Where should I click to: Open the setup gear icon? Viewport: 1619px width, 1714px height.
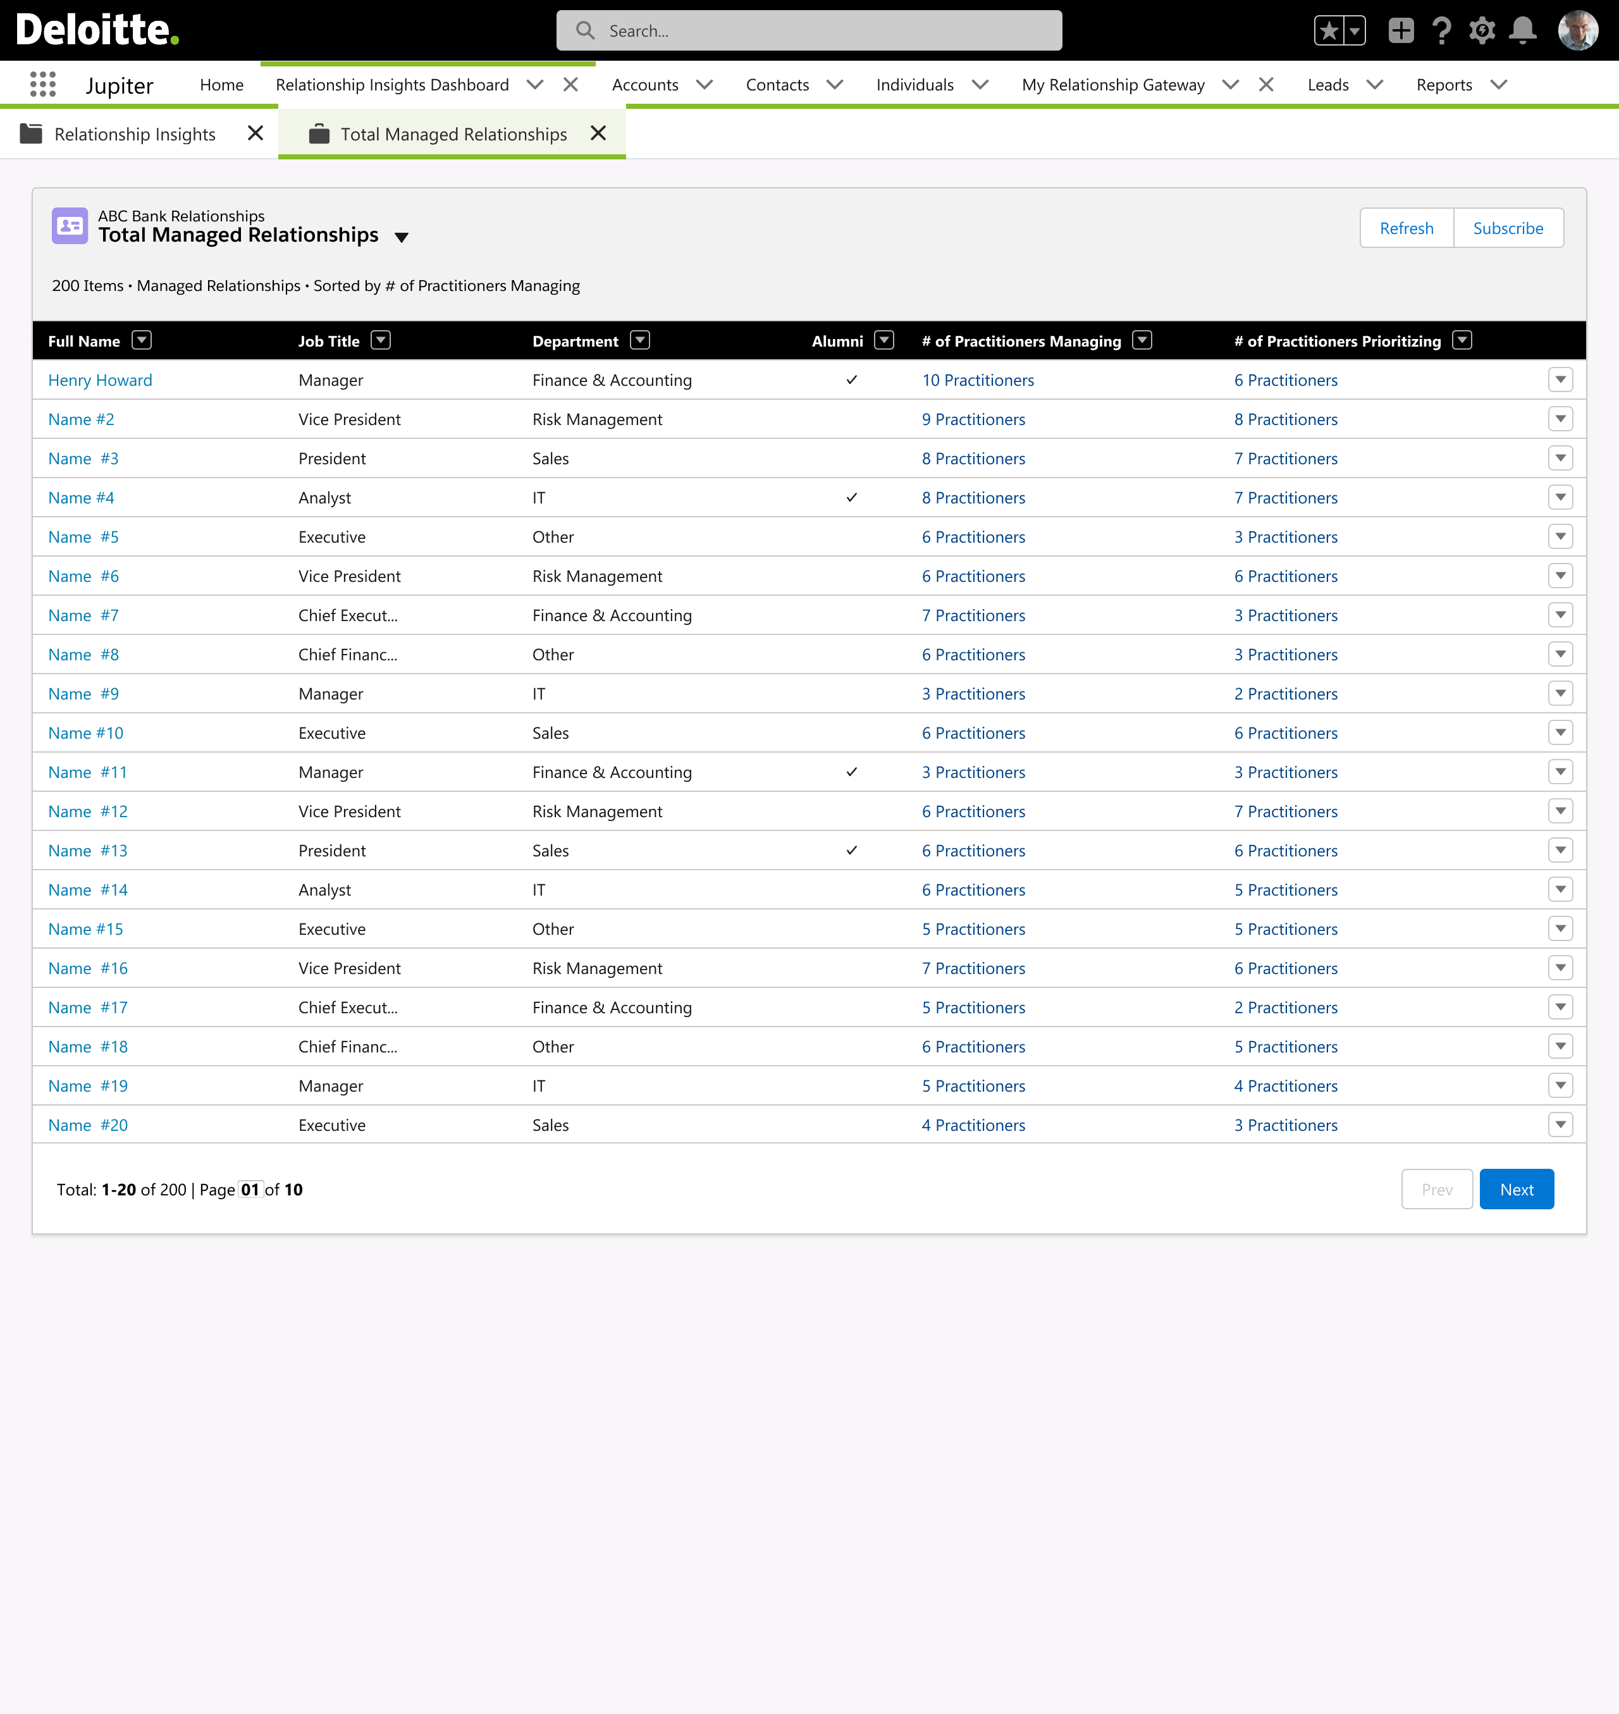coord(1482,31)
